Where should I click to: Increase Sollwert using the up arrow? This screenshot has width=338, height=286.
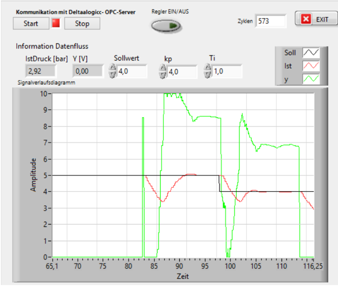pyautogui.click(x=112, y=68)
